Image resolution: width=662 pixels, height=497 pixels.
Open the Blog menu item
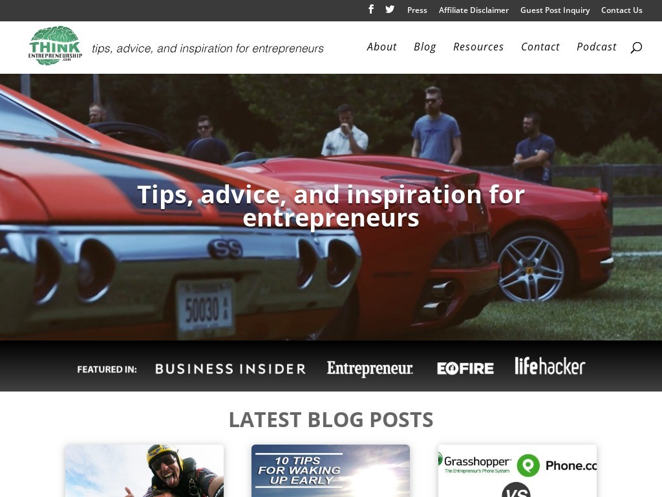425,47
